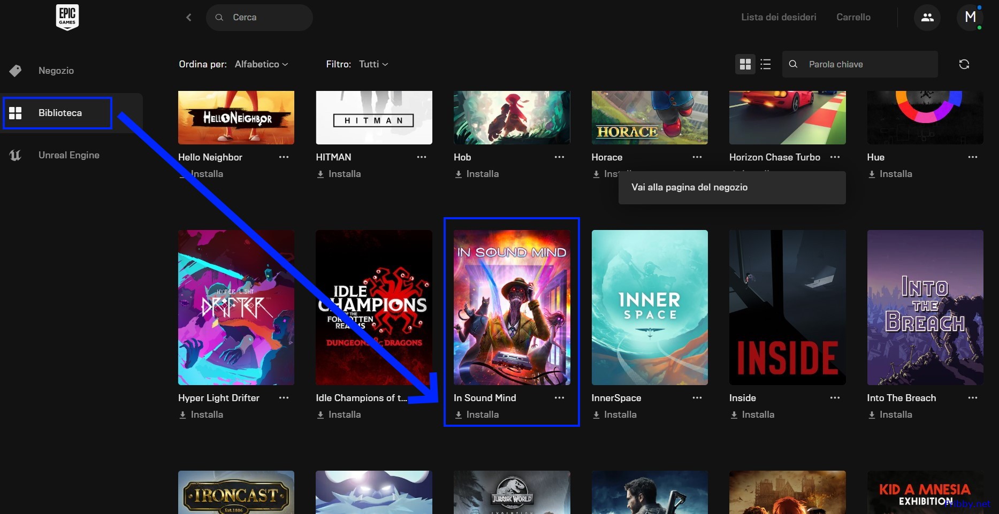Open Hello Neighbor cover art
The image size is (999, 514).
(x=236, y=118)
